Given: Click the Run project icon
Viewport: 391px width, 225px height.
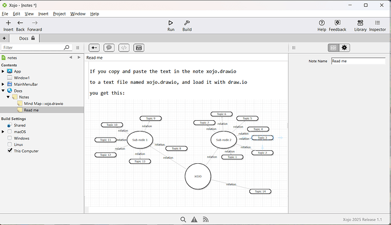Looking at the screenshot, I should (x=171, y=23).
